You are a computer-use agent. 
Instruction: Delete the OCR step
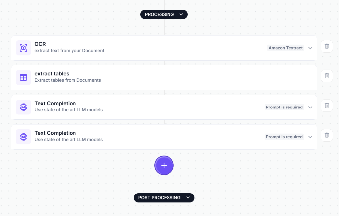[327, 46]
